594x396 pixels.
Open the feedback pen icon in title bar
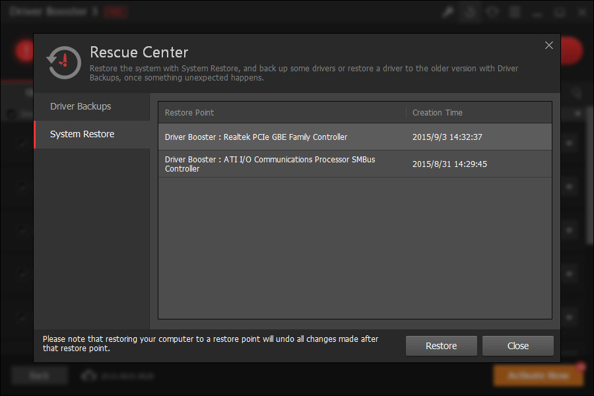point(447,11)
